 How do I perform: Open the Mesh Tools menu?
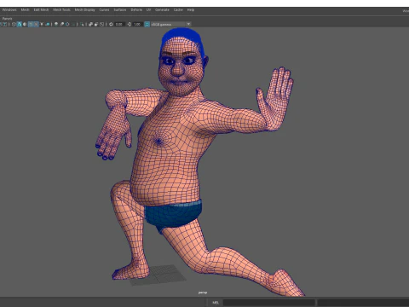(x=61, y=10)
